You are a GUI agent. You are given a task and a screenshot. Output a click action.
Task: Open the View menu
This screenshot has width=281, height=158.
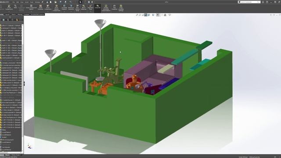(x=22, y=2)
